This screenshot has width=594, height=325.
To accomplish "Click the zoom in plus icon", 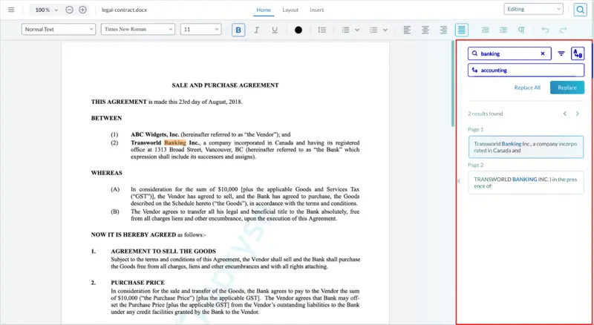I will [x=82, y=10].
